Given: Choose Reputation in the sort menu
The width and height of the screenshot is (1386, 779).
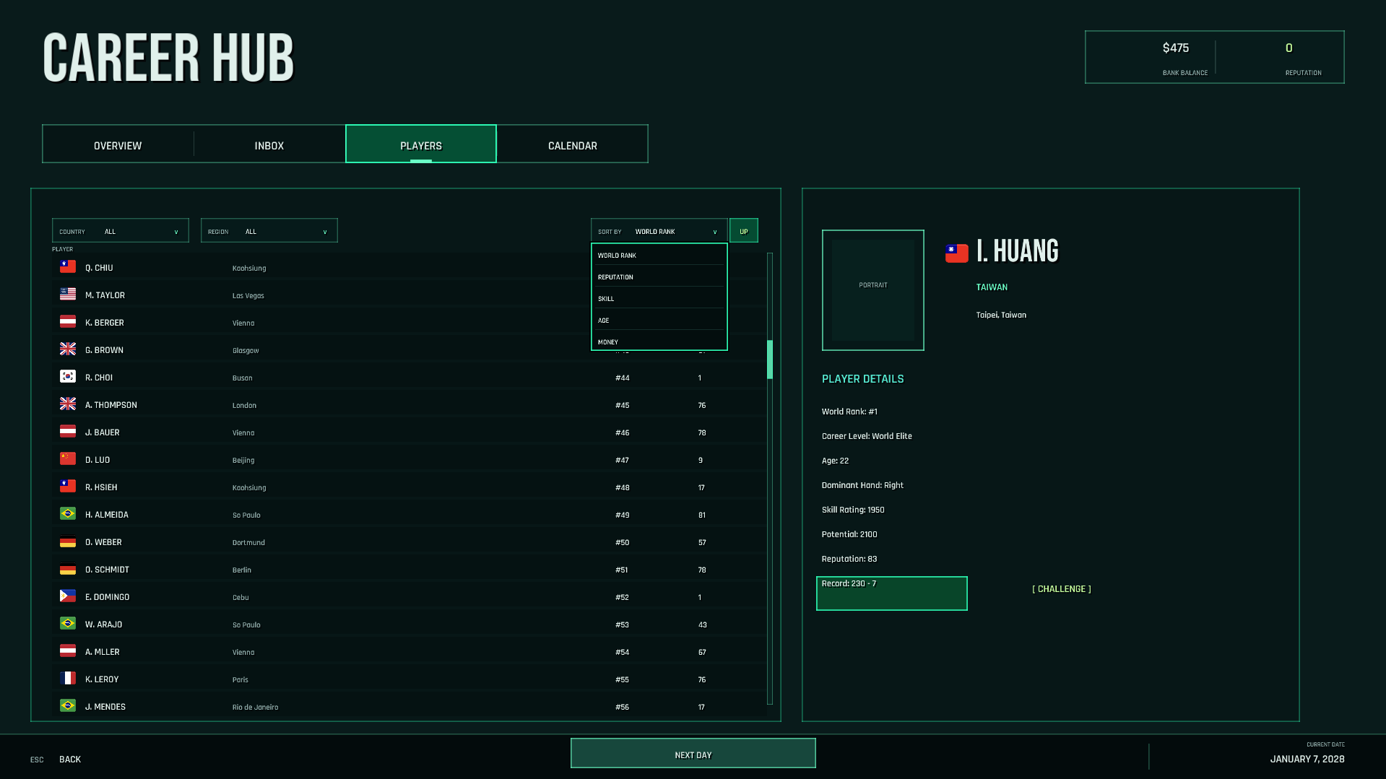Looking at the screenshot, I should coord(659,277).
